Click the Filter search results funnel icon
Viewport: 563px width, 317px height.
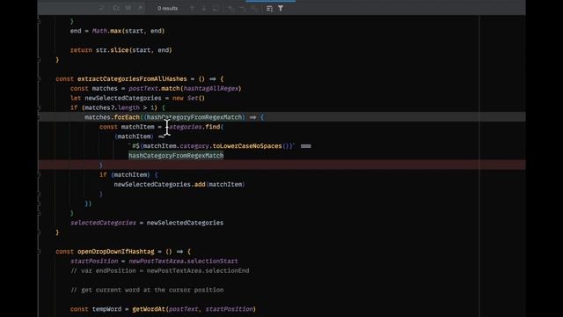tap(281, 8)
